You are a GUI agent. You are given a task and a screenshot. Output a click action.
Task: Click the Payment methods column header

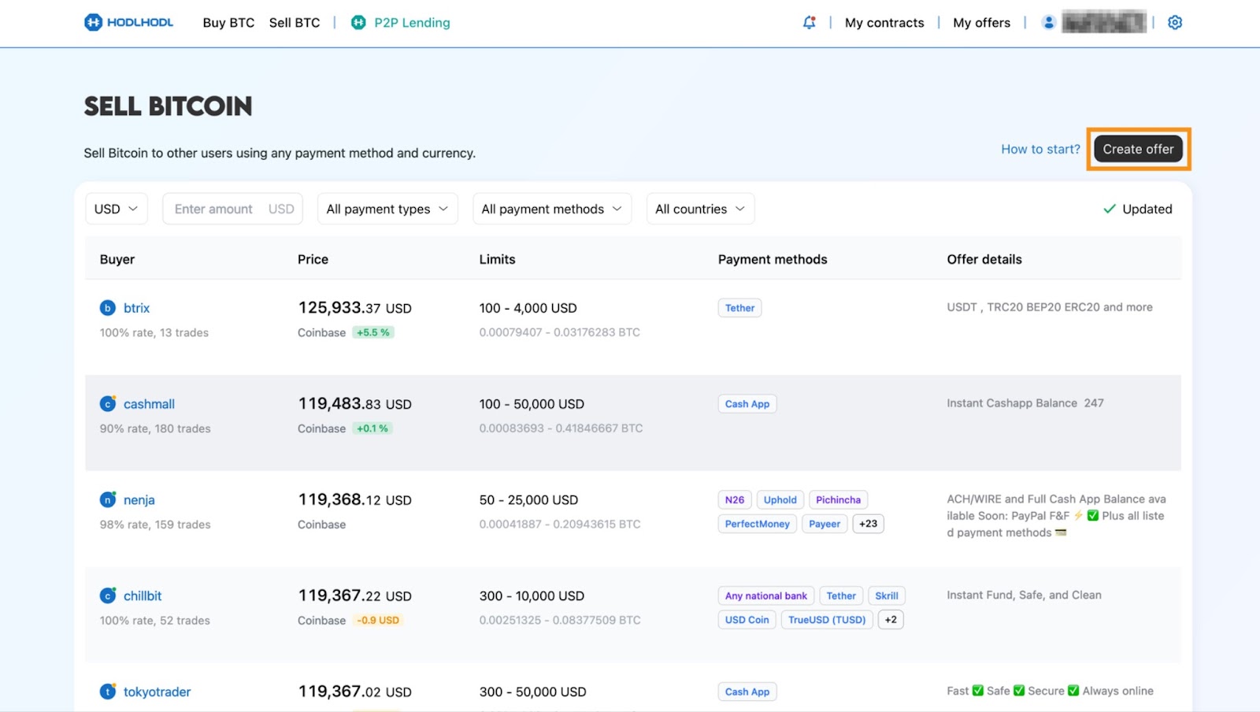point(773,259)
